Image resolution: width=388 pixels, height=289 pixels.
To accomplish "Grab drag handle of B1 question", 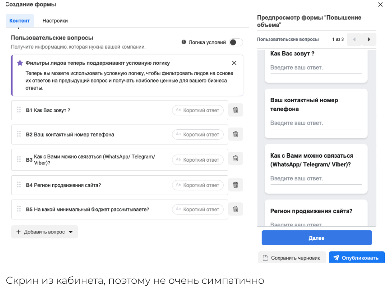I will (19, 110).
